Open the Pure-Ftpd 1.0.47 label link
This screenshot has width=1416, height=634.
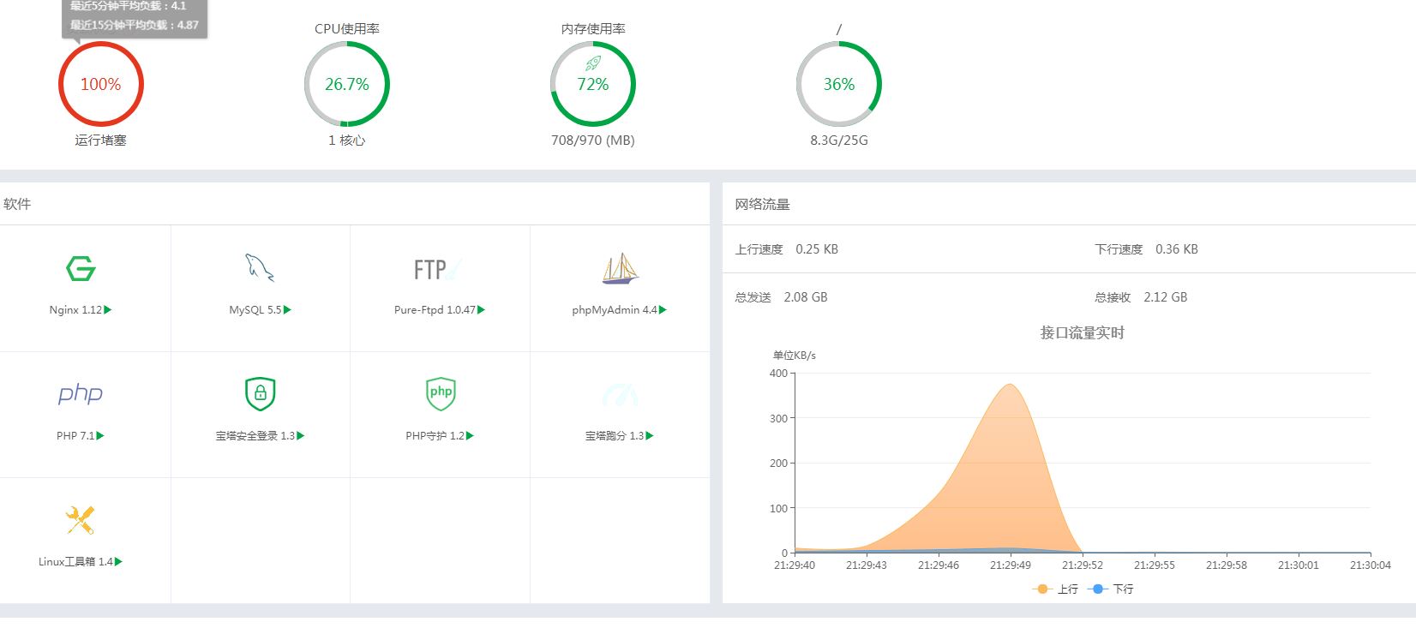pos(435,310)
